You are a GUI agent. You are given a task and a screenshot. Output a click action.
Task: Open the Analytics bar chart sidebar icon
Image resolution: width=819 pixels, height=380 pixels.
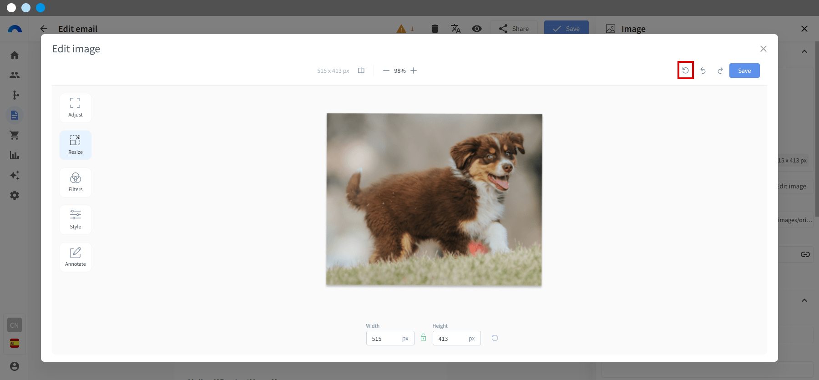[x=15, y=155]
